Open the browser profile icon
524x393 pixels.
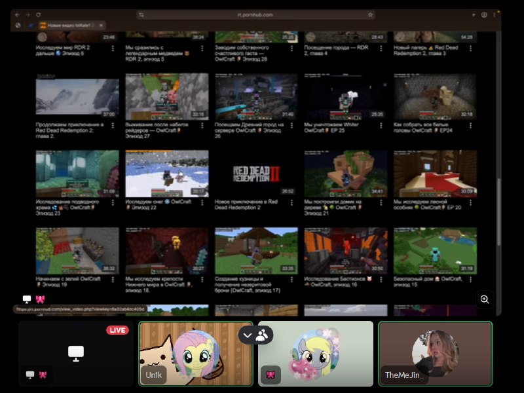(x=484, y=14)
